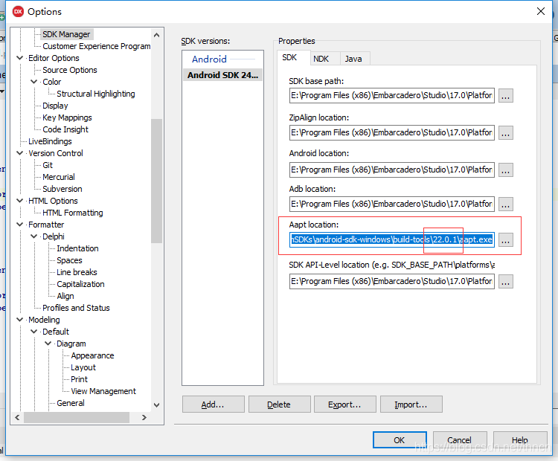The height and width of the screenshot is (461, 558).
Task: Click the SDK API-Level location field
Action: point(392,281)
